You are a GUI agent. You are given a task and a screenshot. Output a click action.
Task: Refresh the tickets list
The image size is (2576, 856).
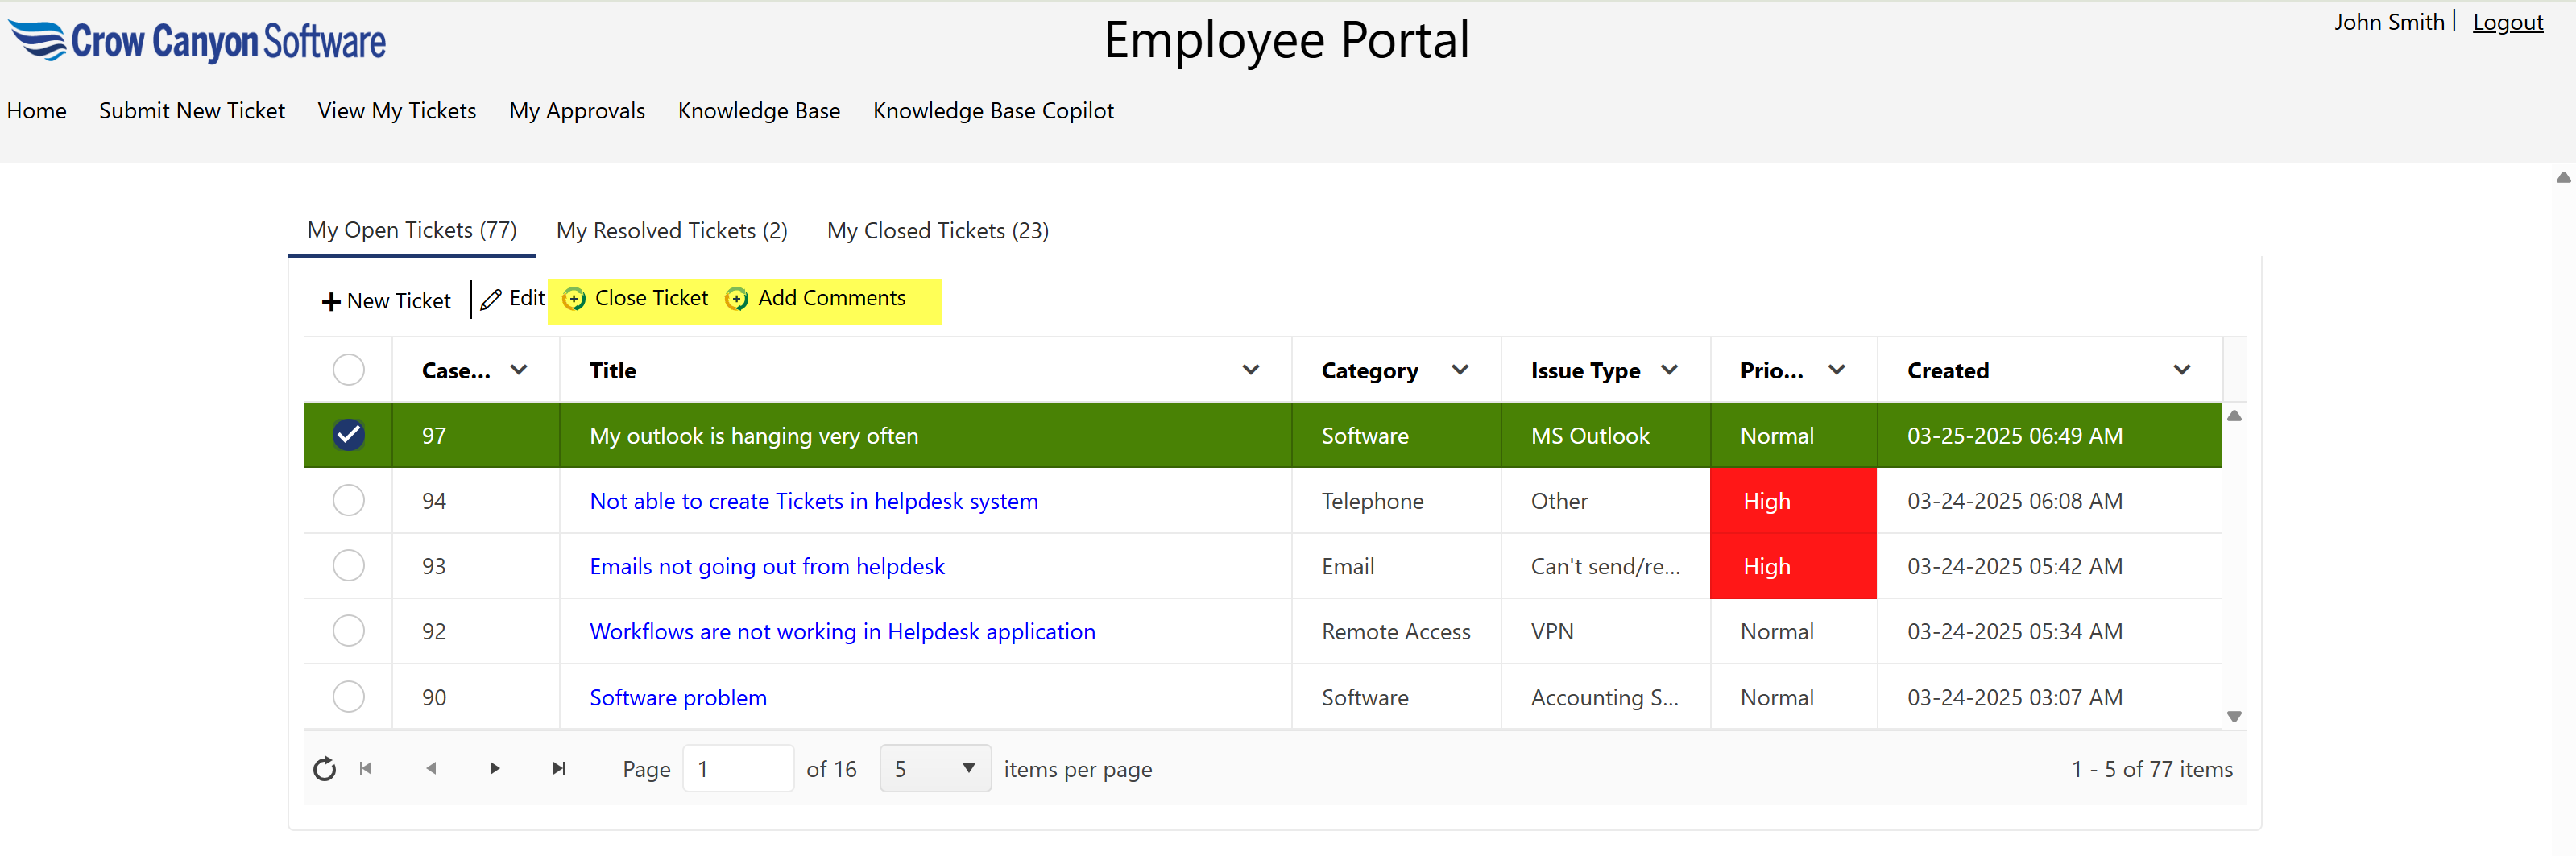click(323, 768)
